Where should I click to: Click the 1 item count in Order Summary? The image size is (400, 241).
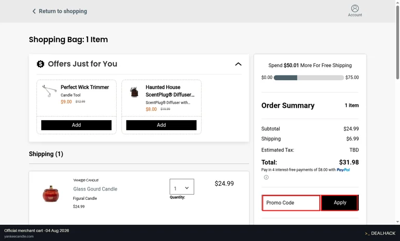click(x=352, y=105)
